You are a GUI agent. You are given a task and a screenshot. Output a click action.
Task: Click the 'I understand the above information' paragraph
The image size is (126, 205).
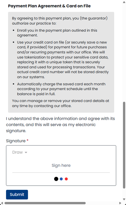[60, 125]
